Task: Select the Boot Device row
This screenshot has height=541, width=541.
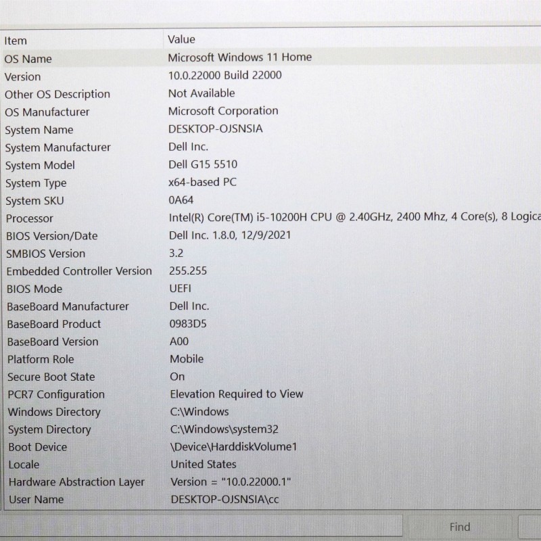Action: [x=37, y=447]
